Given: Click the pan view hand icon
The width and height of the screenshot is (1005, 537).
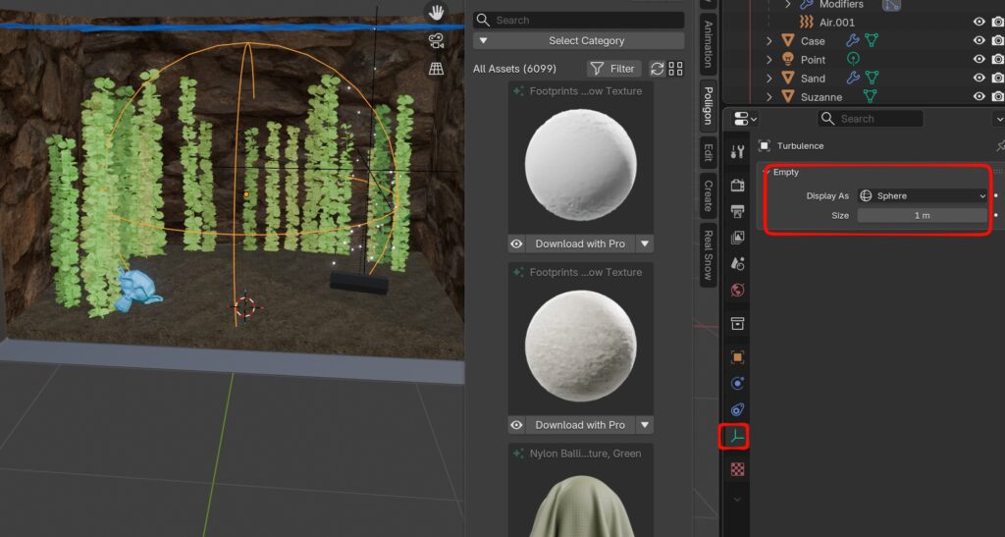Looking at the screenshot, I should [436, 13].
